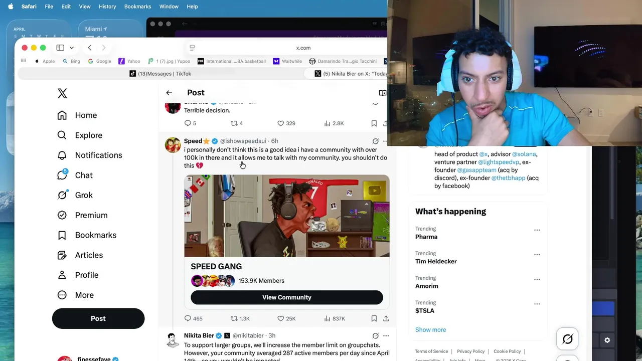Go back in Safari toolbar
This screenshot has width=642, height=361.
[x=90, y=48]
